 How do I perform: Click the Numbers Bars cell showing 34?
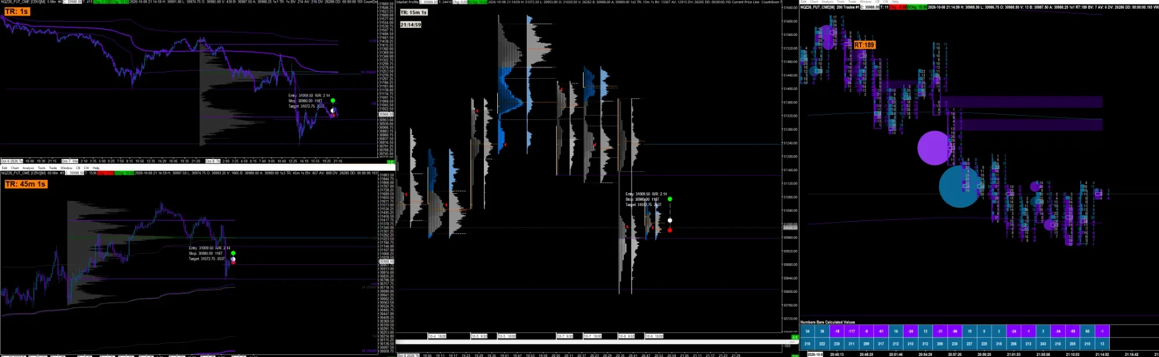pyautogui.click(x=807, y=331)
